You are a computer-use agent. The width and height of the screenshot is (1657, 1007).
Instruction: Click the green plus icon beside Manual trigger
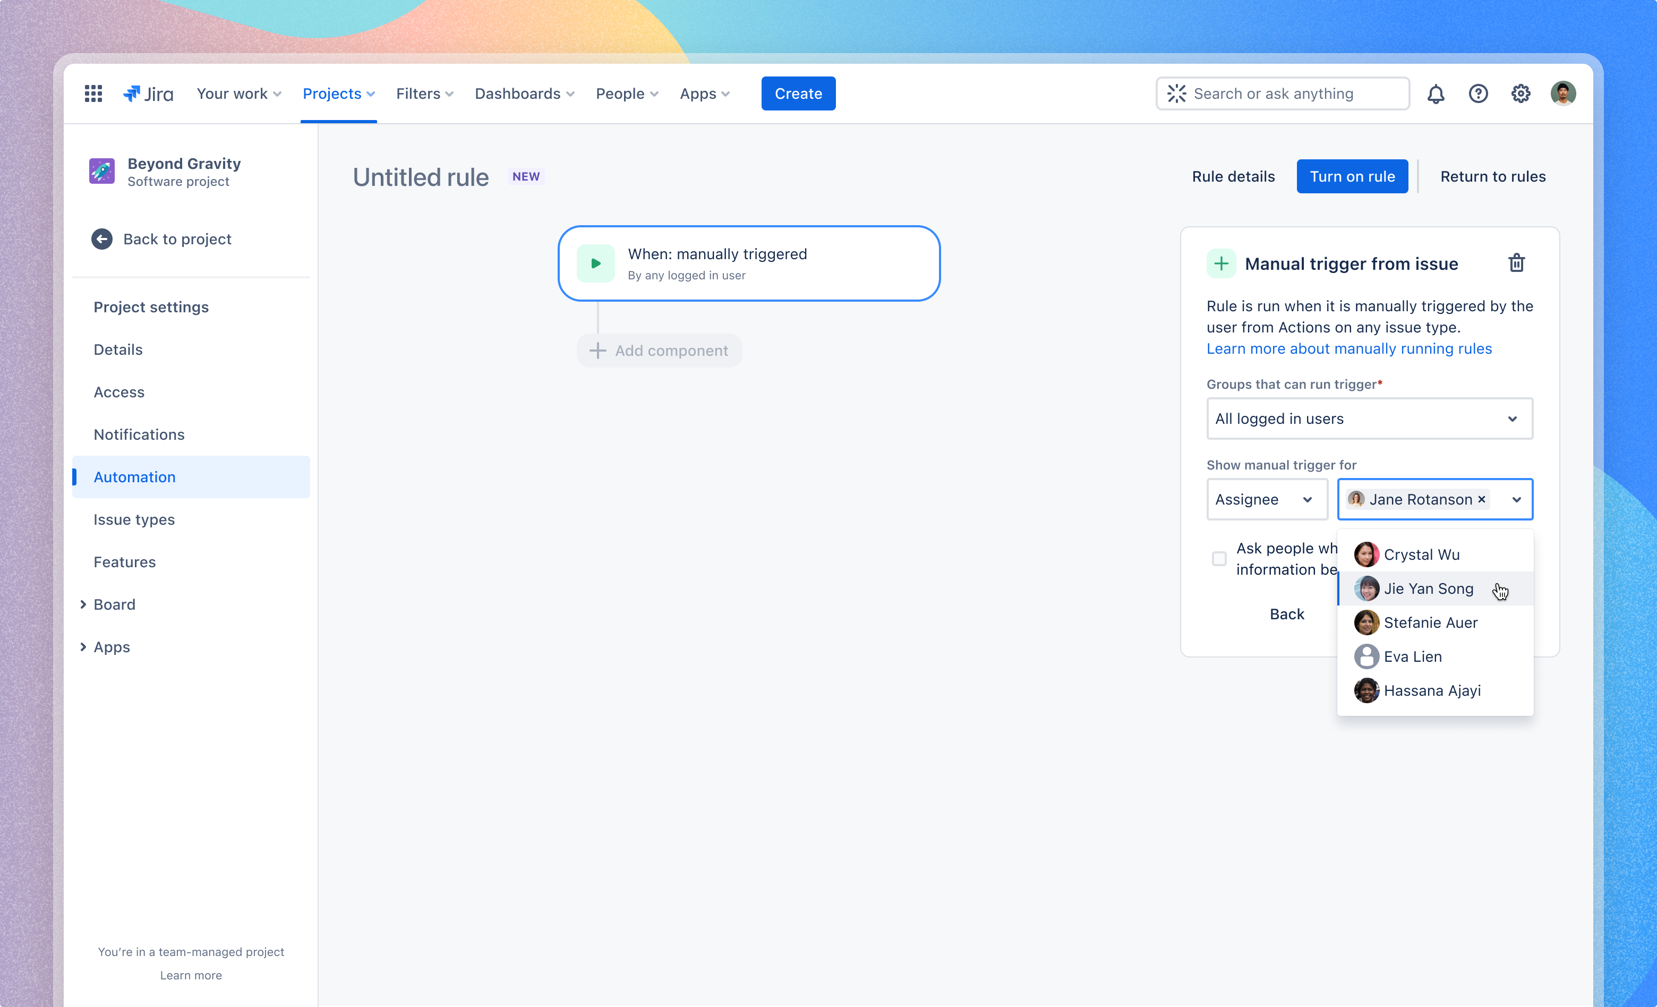pos(1221,263)
